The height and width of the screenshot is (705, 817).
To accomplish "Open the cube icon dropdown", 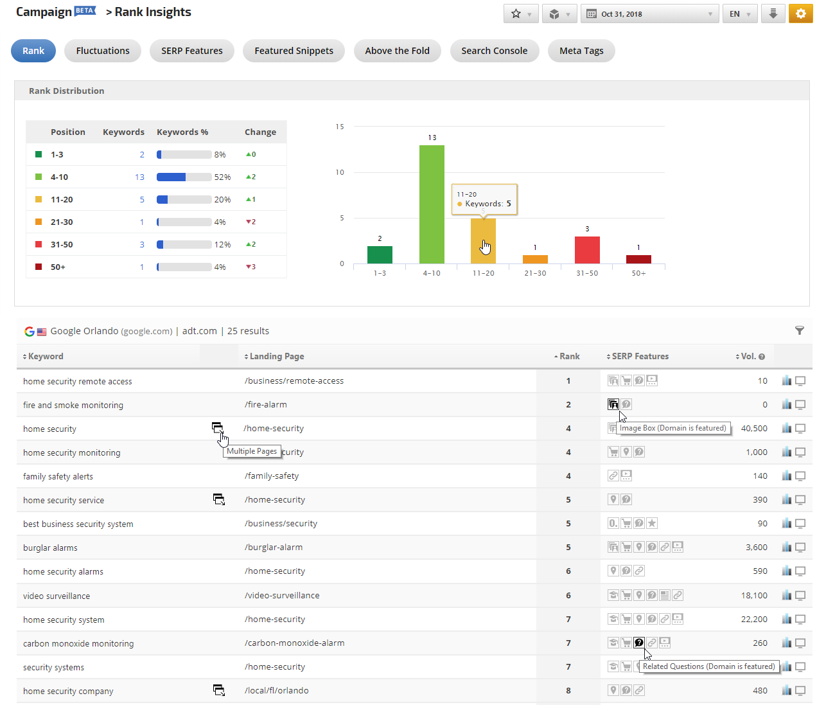I will pos(559,13).
